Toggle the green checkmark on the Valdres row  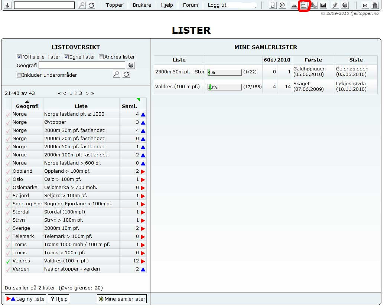click(x=8, y=261)
